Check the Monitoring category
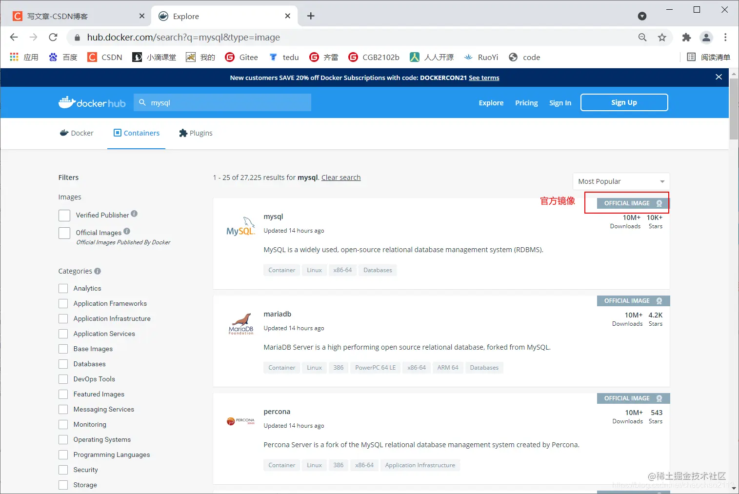This screenshot has height=494, width=739. click(x=63, y=424)
